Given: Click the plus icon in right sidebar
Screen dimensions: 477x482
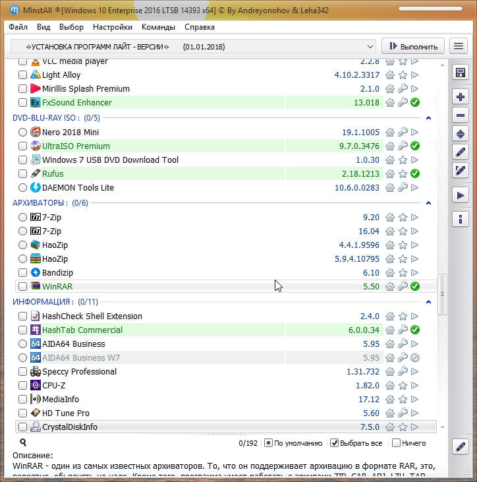Looking at the screenshot, I should (x=461, y=97).
